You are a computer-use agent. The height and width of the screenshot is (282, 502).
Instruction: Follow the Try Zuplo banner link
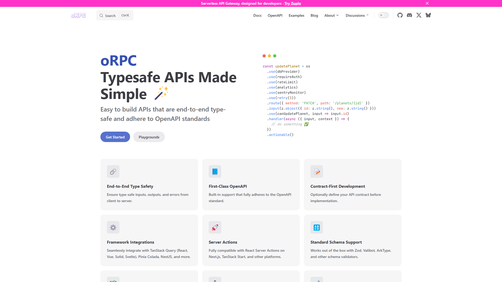coord(293,3)
